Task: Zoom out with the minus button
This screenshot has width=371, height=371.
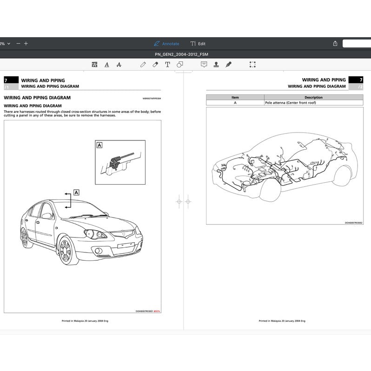Action: (x=18, y=43)
